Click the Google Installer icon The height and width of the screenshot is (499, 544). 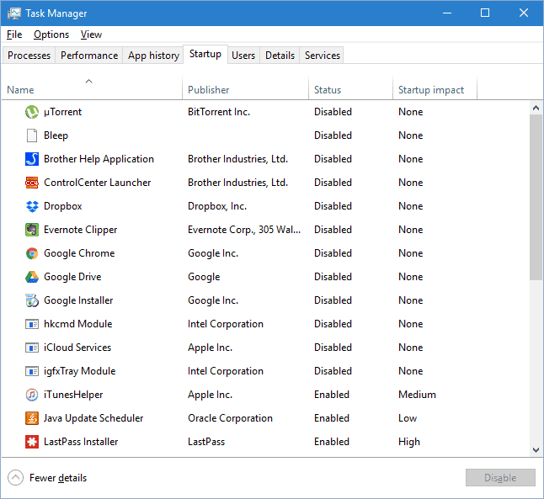(32, 300)
